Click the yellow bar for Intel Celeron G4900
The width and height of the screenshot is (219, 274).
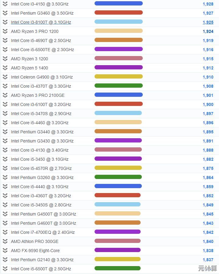pos(119,76)
